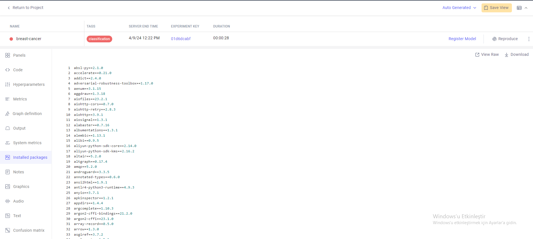
Task: Click the SERVER END TIME column header
Action: pos(143,26)
